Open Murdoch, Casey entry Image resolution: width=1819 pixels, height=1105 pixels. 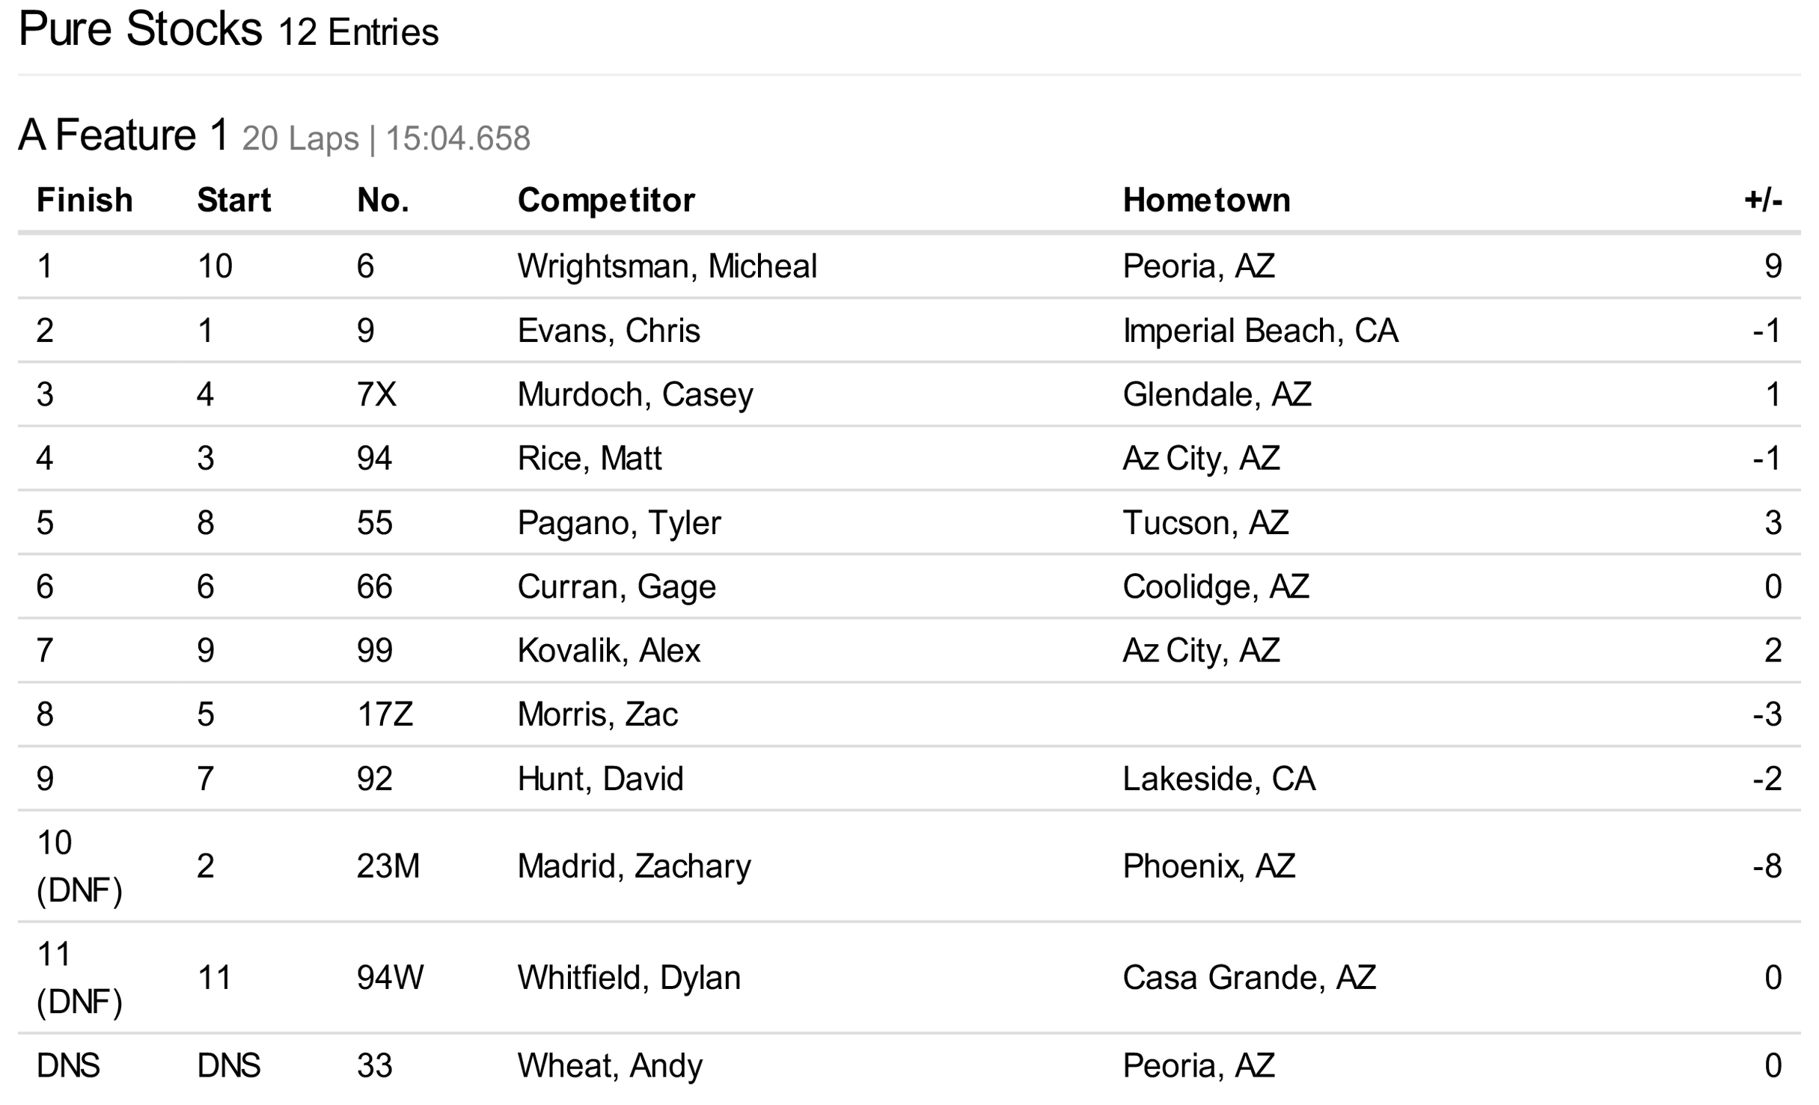click(635, 395)
